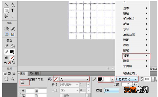The image size is (158, 97).
Task: Open the 水彩 stroke submenu
Action: [136, 29]
